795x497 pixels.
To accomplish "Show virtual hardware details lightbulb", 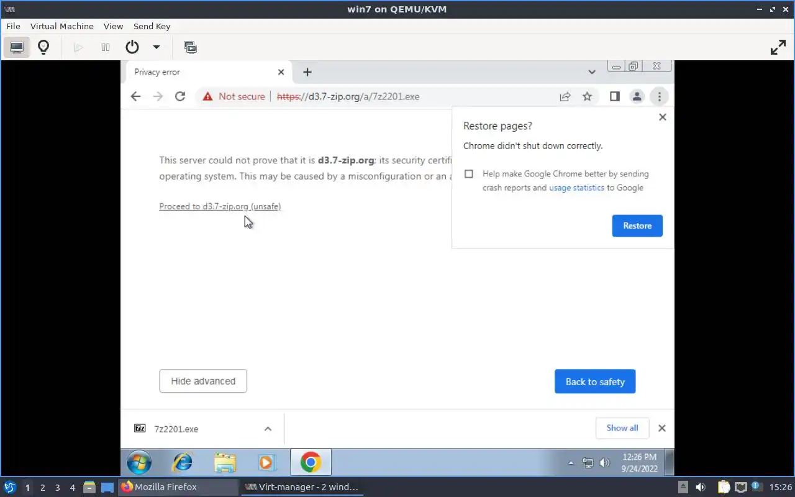I will pyautogui.click(x=43, y=47).
